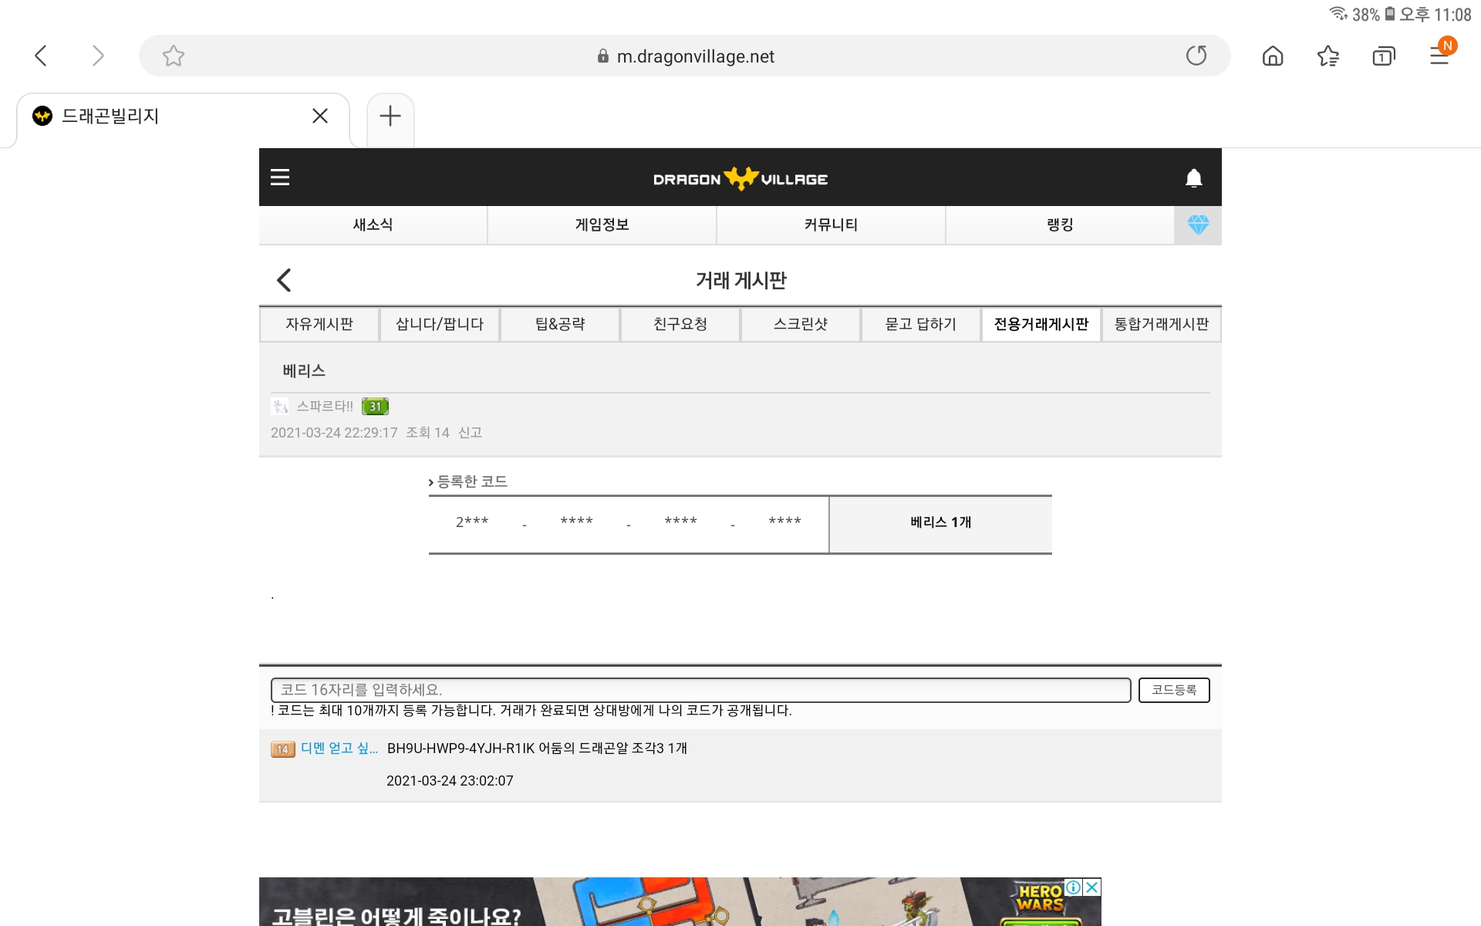Image resolution: width=1481 pixels, height=926 pixels.
Task: Open the tab switcher icon
Action: point(1384,56)
